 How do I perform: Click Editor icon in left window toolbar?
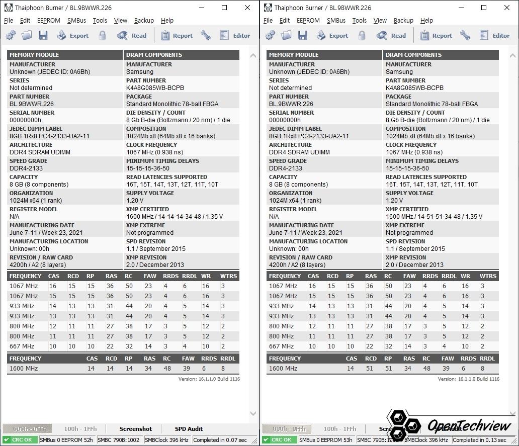pos(224,35)
